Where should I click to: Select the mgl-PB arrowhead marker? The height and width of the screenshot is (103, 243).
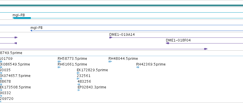[x=31, y=31]
